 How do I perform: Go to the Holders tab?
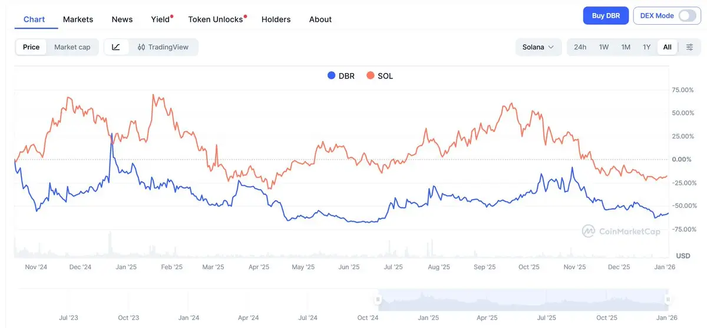[276, 19]
